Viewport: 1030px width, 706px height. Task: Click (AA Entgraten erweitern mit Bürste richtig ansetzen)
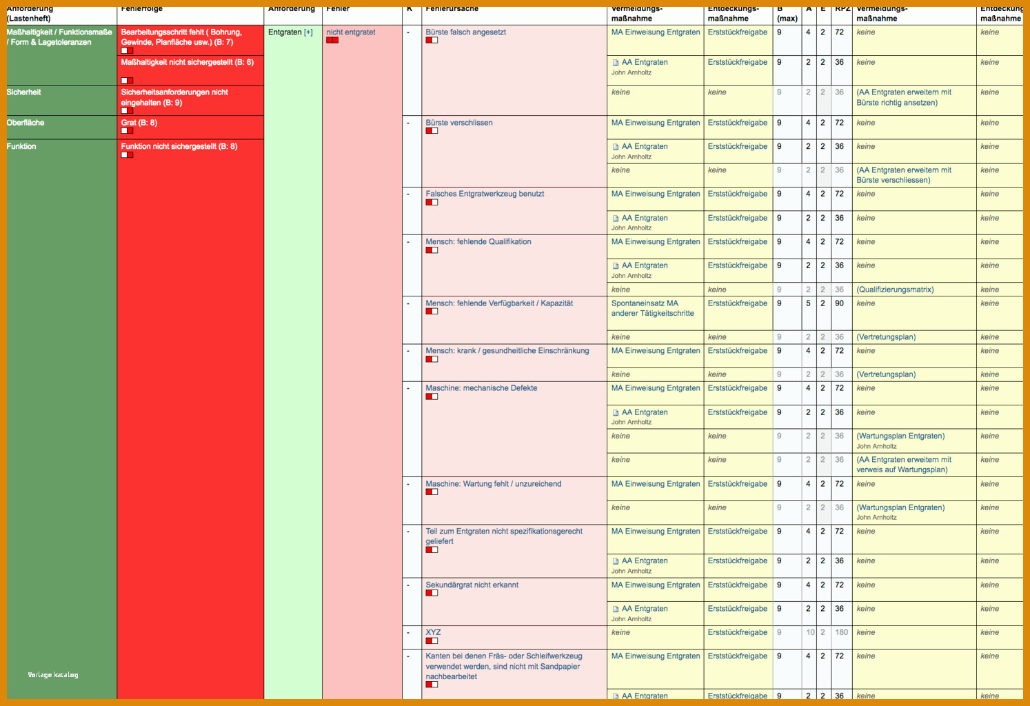[904, 97]
